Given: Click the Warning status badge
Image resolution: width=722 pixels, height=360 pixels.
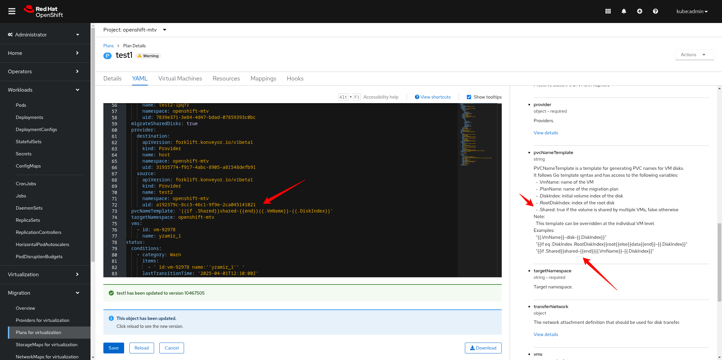Looking at the screenshot, I should [148, 56].
